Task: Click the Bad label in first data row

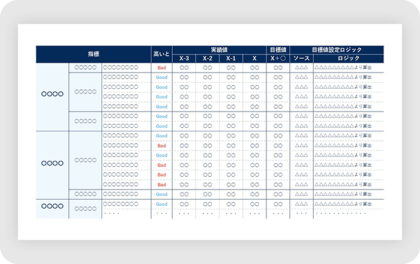Action: pos(161,68)
